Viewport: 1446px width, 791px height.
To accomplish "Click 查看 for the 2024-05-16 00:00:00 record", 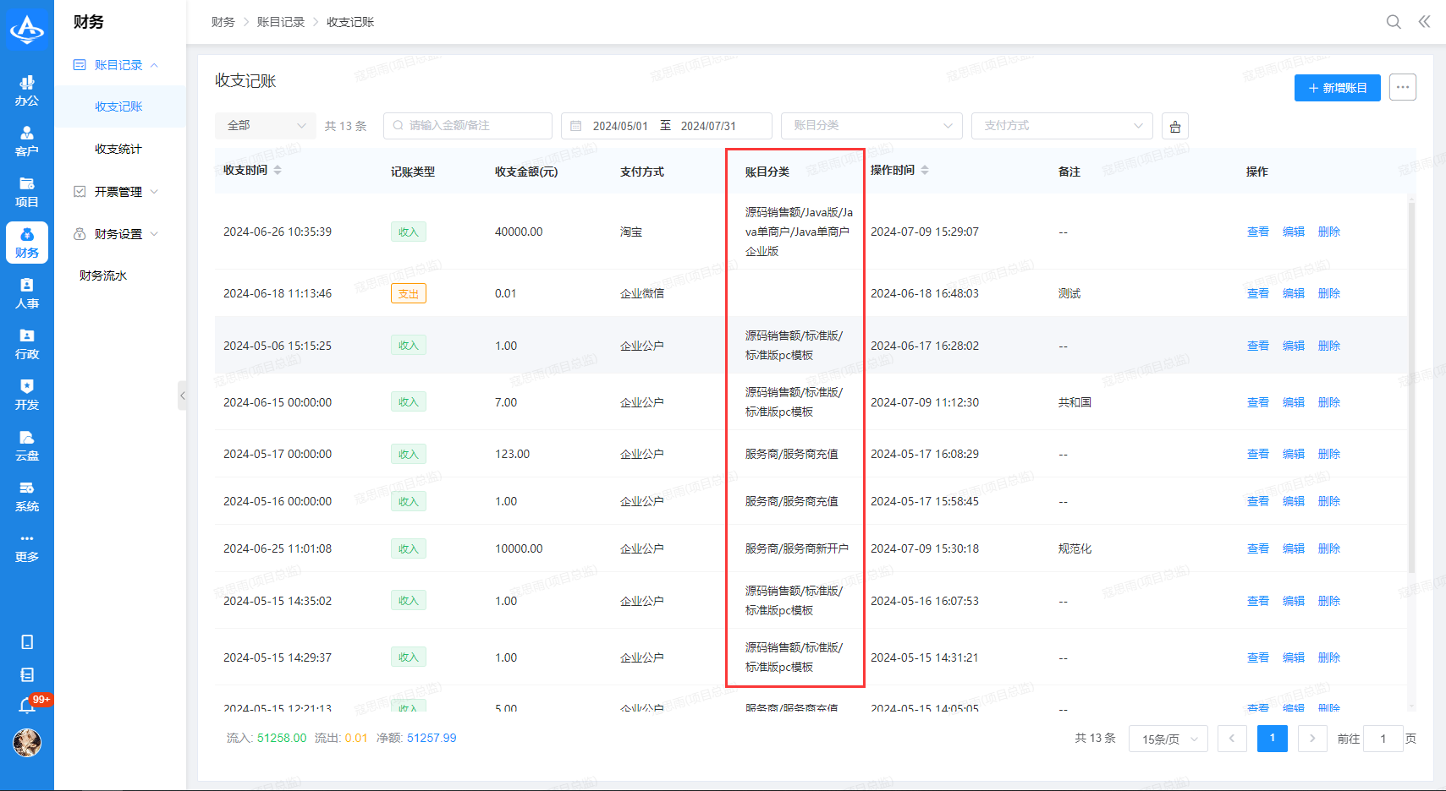I will [x=1258, y=501].
